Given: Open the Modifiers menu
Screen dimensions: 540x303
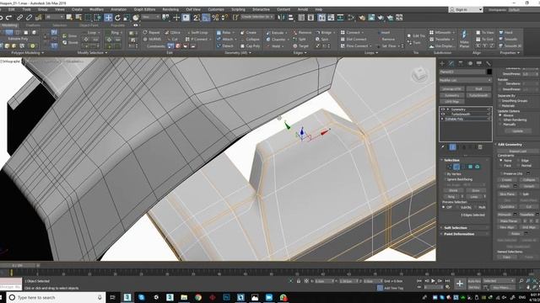Looking at the screenshot, I should pos(96,9).
